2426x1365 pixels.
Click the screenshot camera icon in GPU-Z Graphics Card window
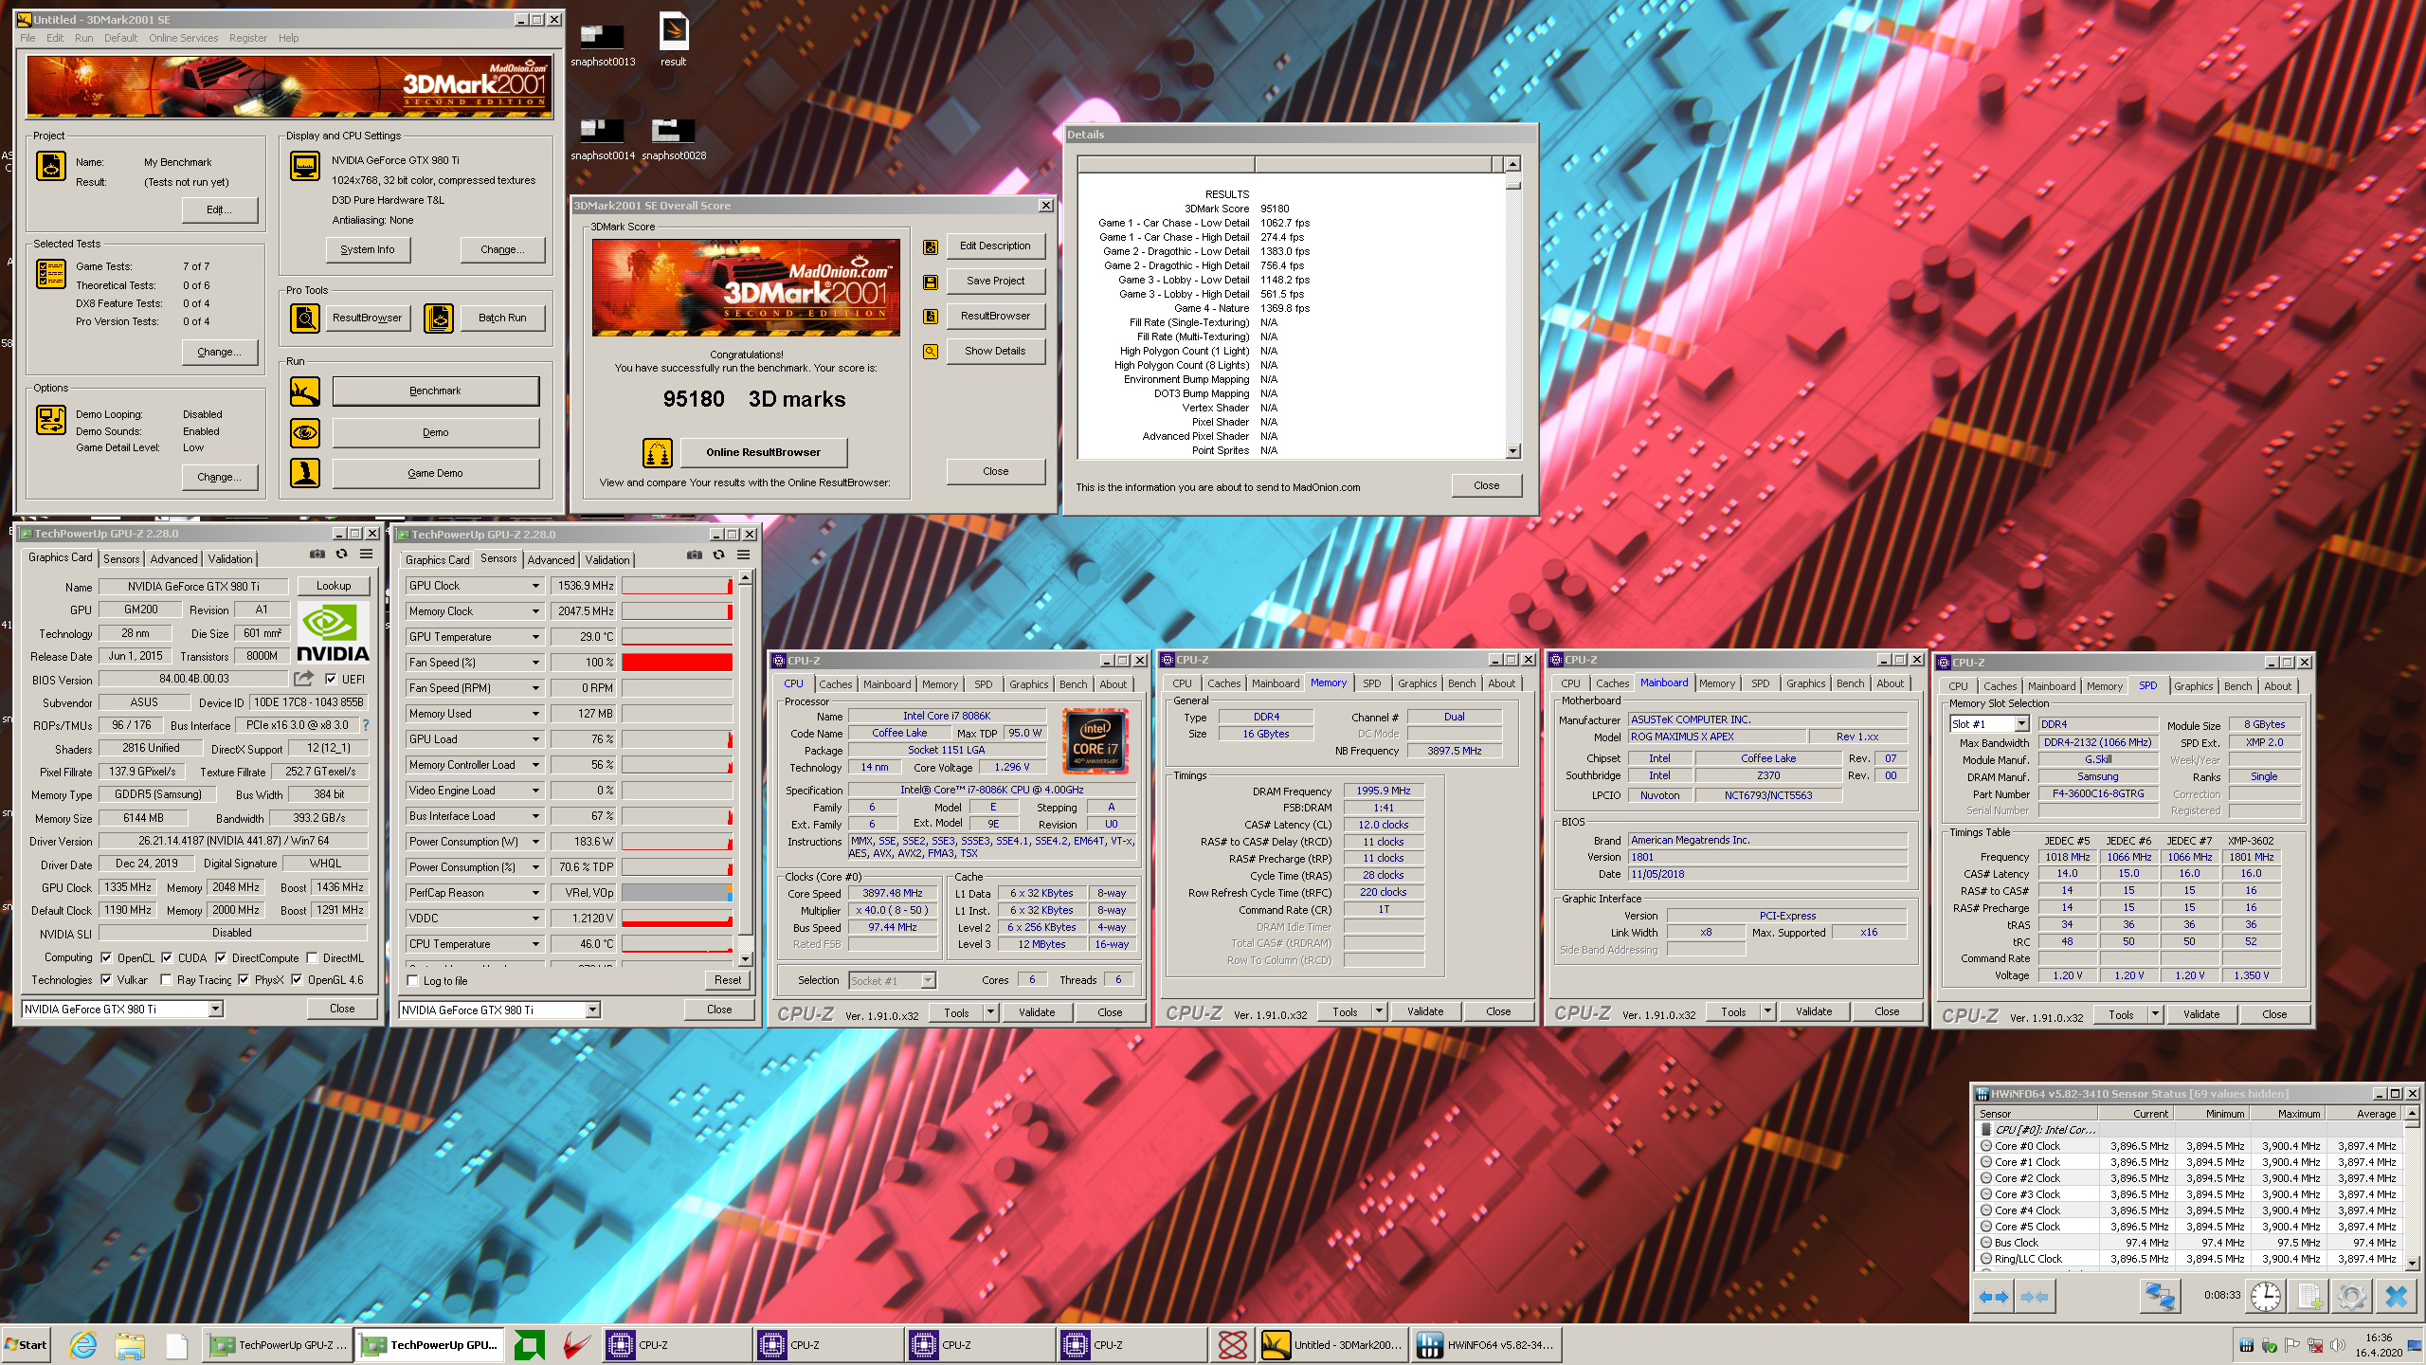[317, 555]
